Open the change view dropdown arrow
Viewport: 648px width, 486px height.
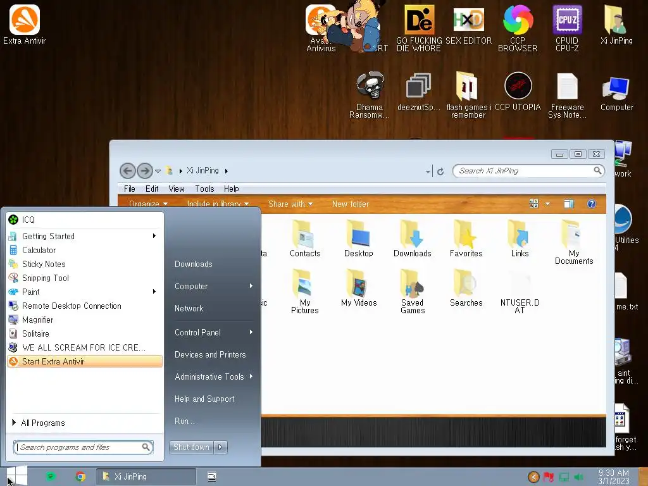(547, 204)
